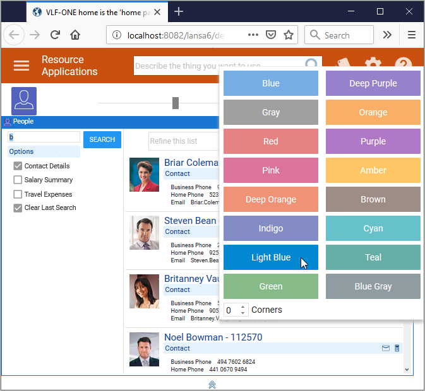Choose the Amber theme swatch
425x391 pixels.
(x=373, y=170)
